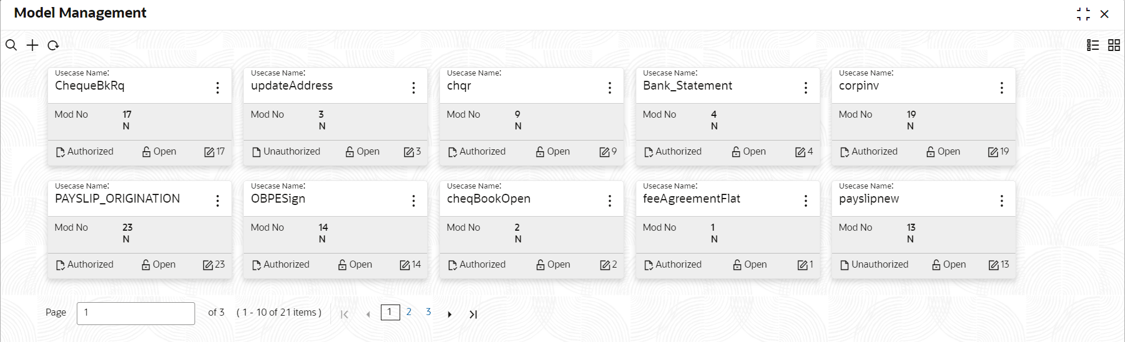Switch to tile grid view layout
Screen dimensions: 1125x342
[x=1114, y=45]
